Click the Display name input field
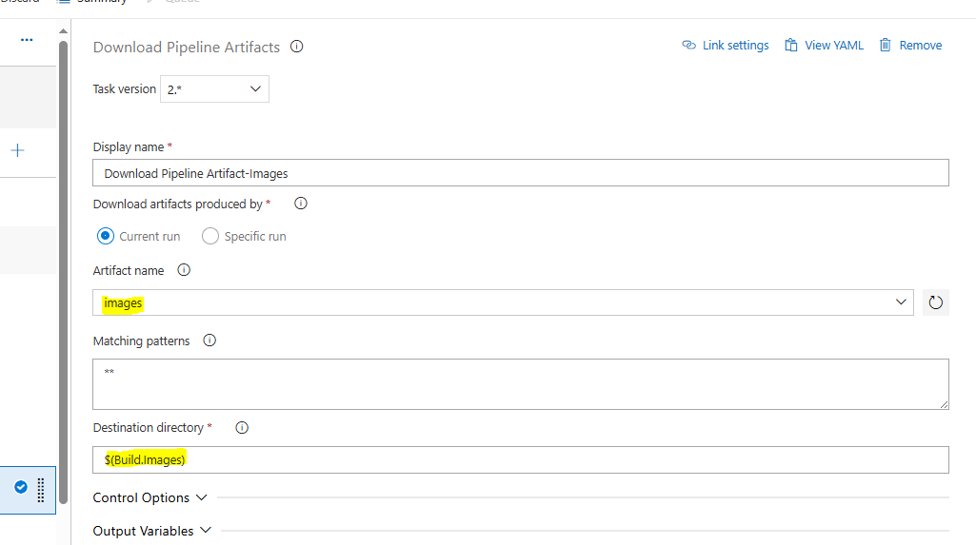976x545 pixels. coord(520,173)
